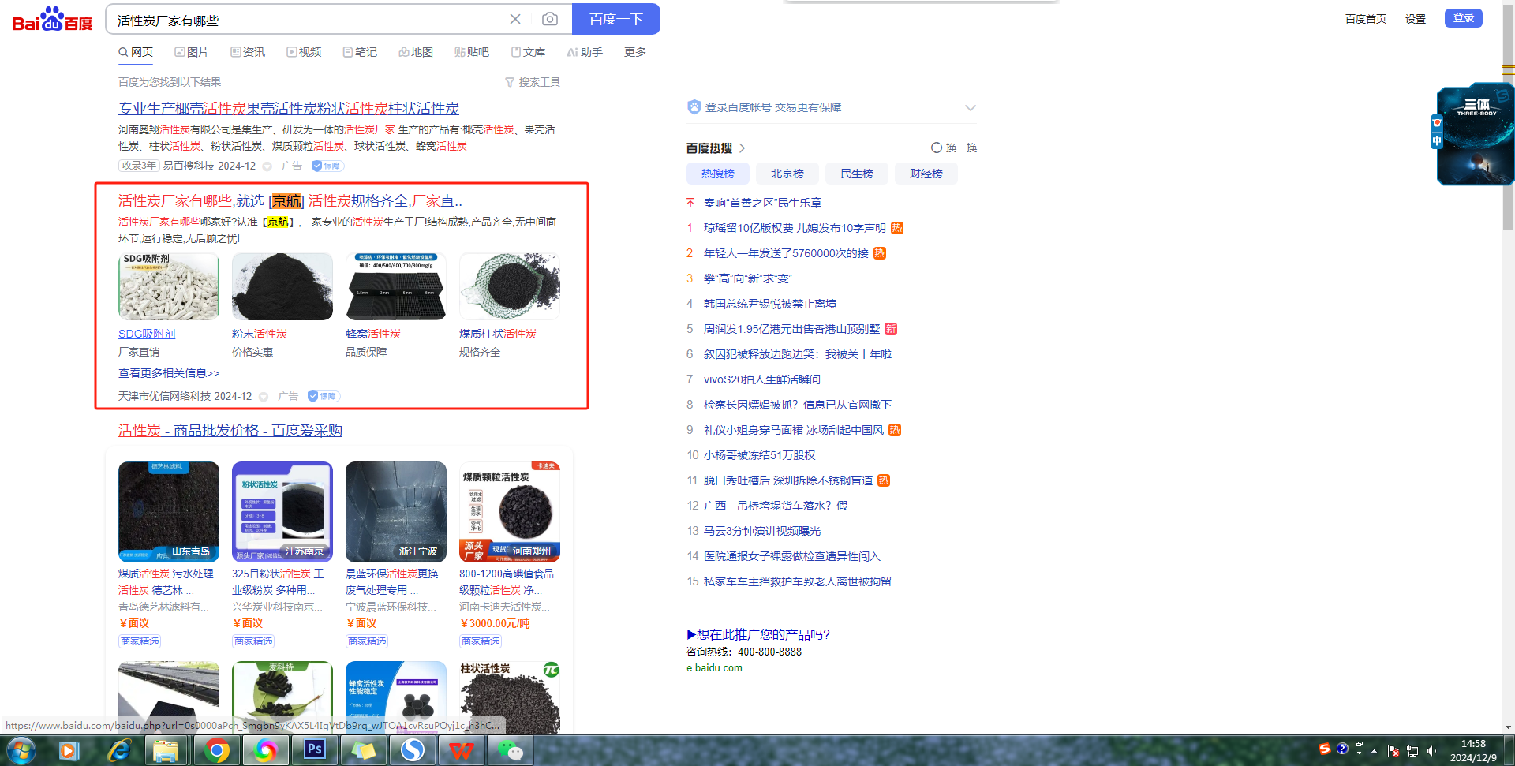The image size is (1515, 766).
Task: Open Internet Explorer from taskbar
Action: coord(119,750)
